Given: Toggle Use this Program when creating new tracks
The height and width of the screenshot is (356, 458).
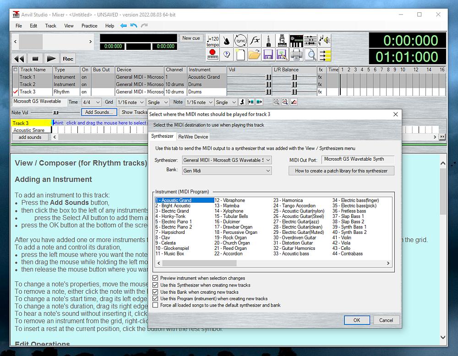Looking at the screenshot, I should [155, 298].
